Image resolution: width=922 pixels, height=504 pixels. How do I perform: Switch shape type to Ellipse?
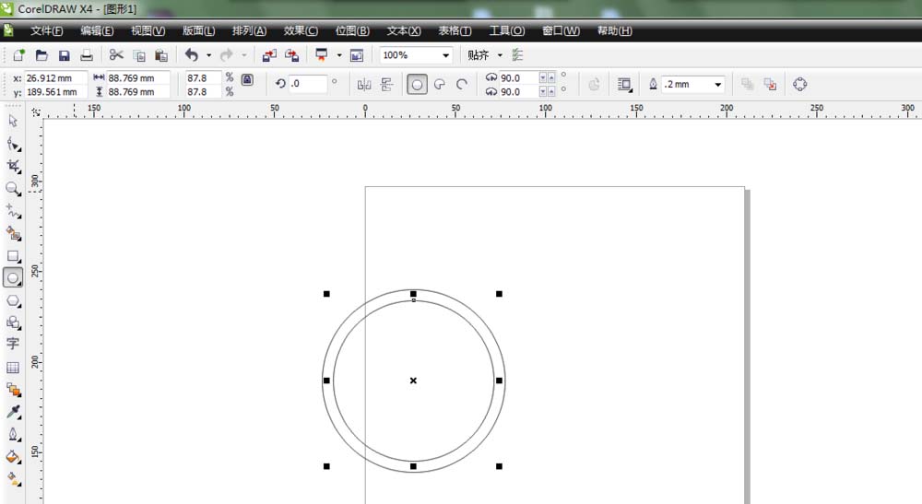[417, 85]
